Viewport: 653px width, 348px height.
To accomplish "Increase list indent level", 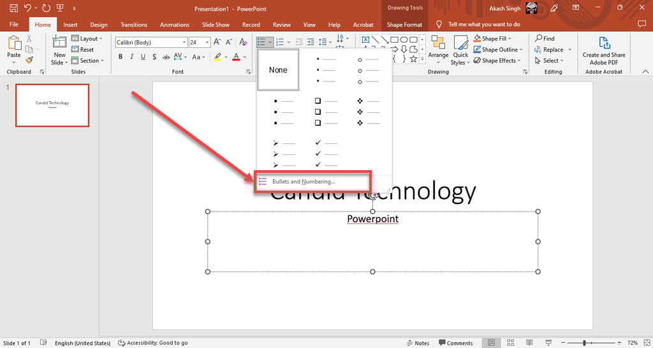I will click(311, 42).
